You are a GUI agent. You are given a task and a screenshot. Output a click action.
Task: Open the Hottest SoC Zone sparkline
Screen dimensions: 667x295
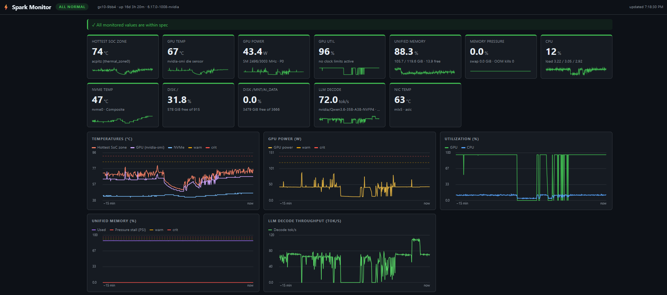(122, 71)
